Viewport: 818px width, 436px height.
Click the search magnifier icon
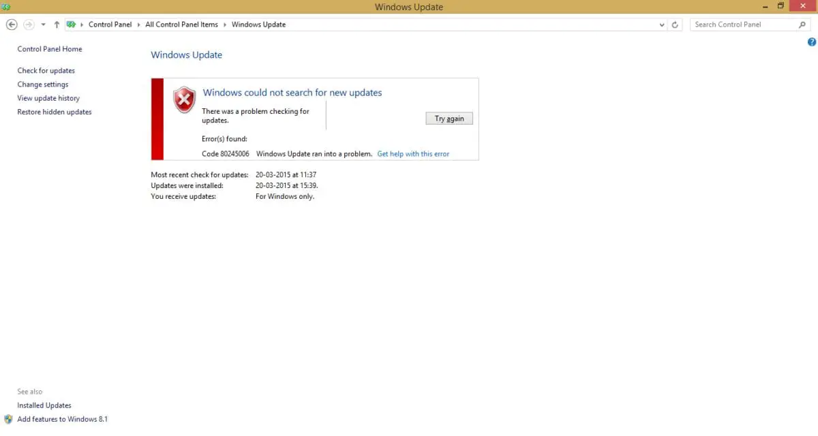802,25
